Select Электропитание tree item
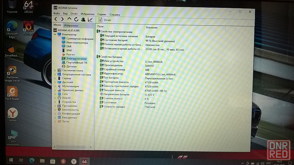Image resolution: width=294 pixels, height=165 pixels. pyautogui.click(x=74, y=59)
